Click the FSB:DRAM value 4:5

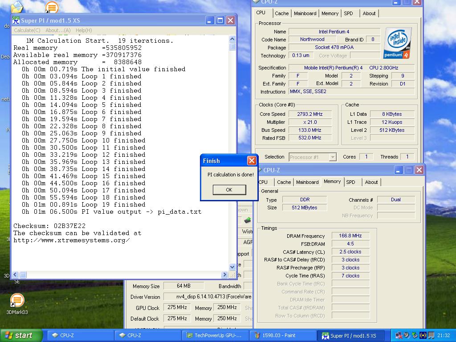click(350, 244)
